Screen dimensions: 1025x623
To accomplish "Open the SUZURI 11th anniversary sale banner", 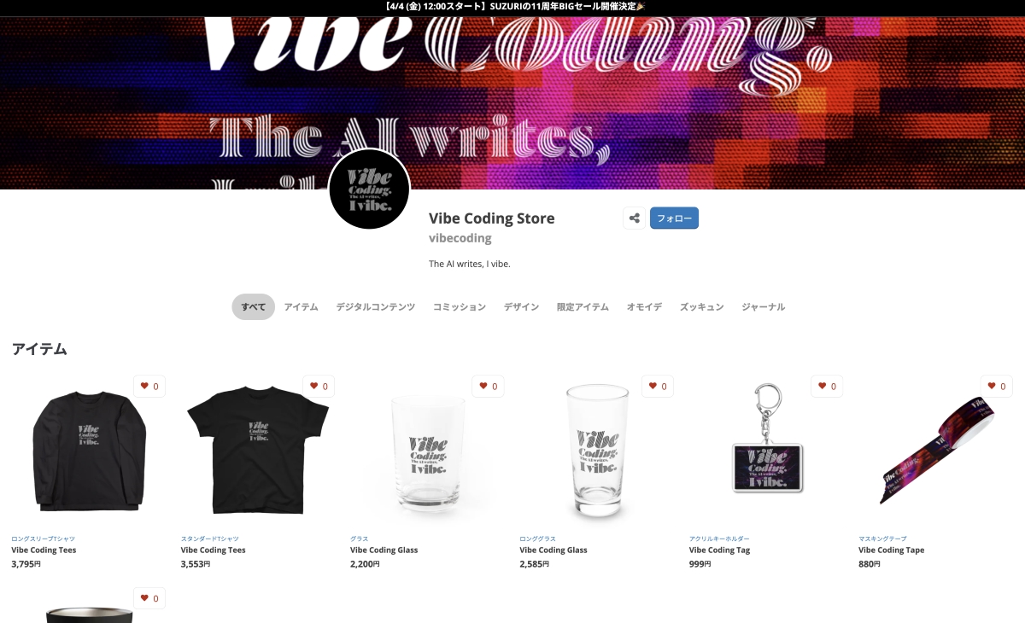I will click(x=512, y=7).
